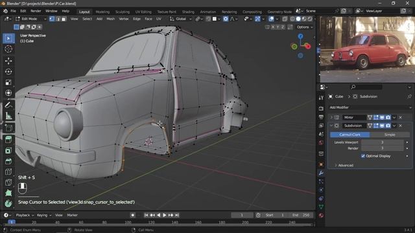Viewport: 415px width, 233px height.
Task: Pick the Bevel tool
Action: pyautogui.click(x=8, y=161)
